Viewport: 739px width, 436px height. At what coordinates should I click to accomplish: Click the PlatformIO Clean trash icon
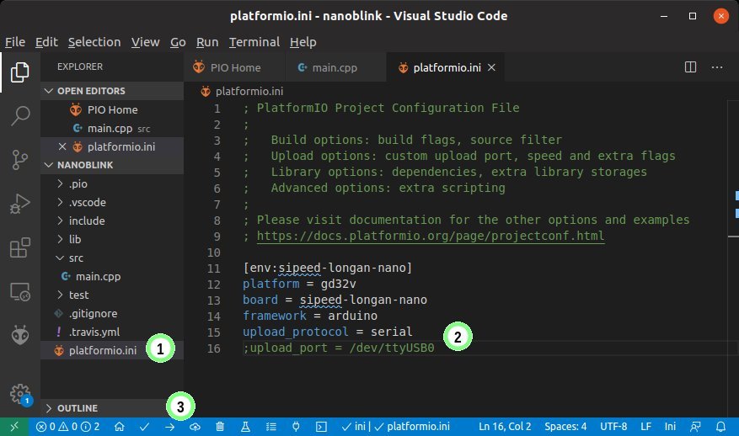tap(220, 427)
